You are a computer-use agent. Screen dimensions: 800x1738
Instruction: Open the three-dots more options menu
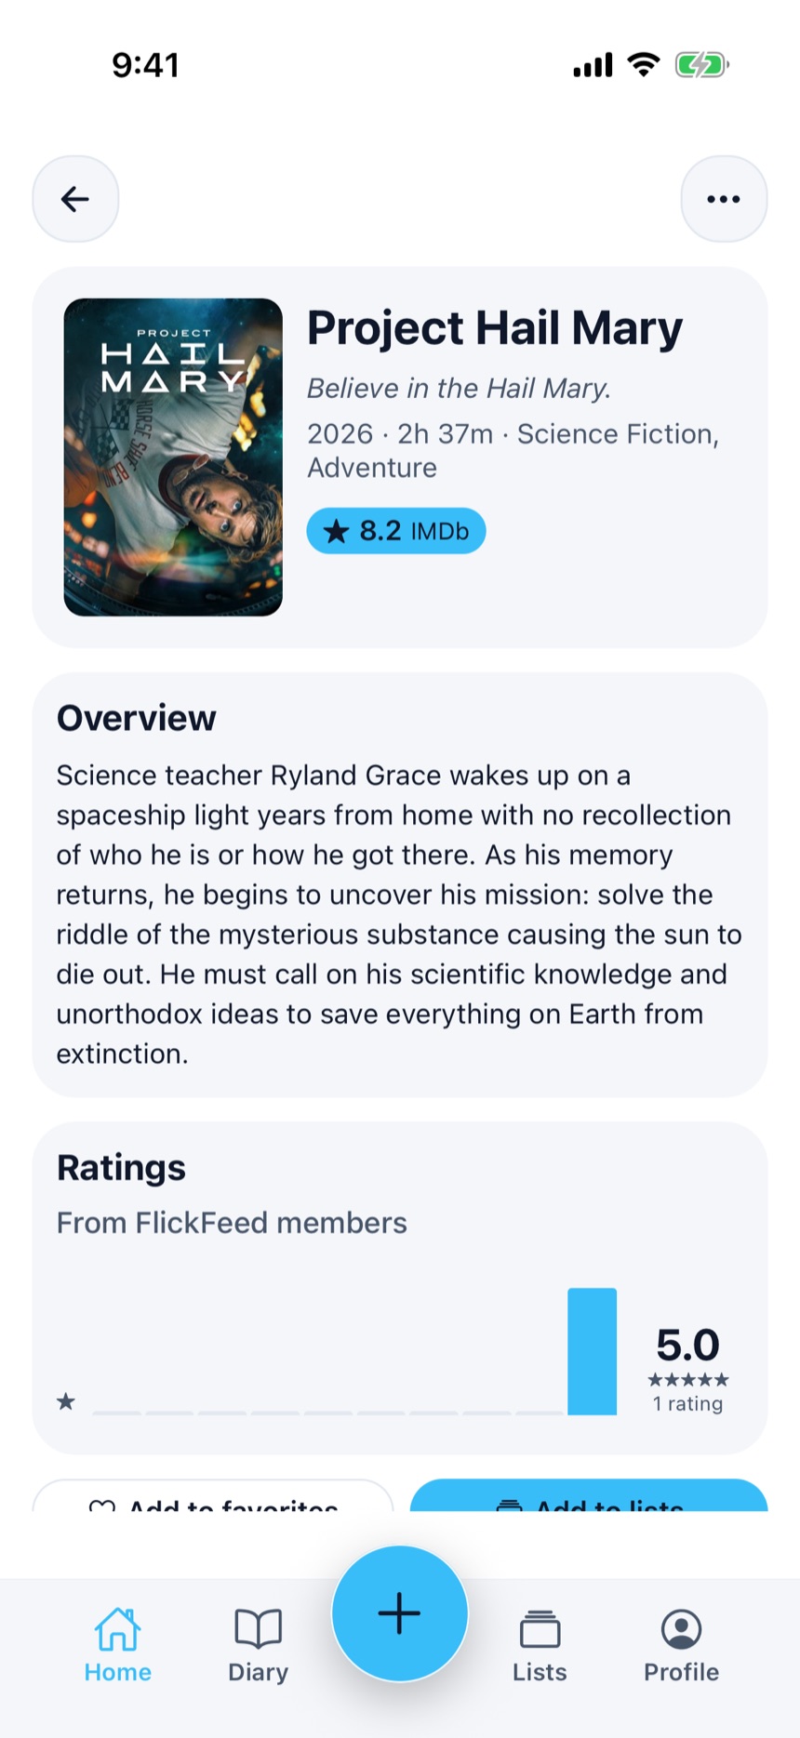click(724, 199)
